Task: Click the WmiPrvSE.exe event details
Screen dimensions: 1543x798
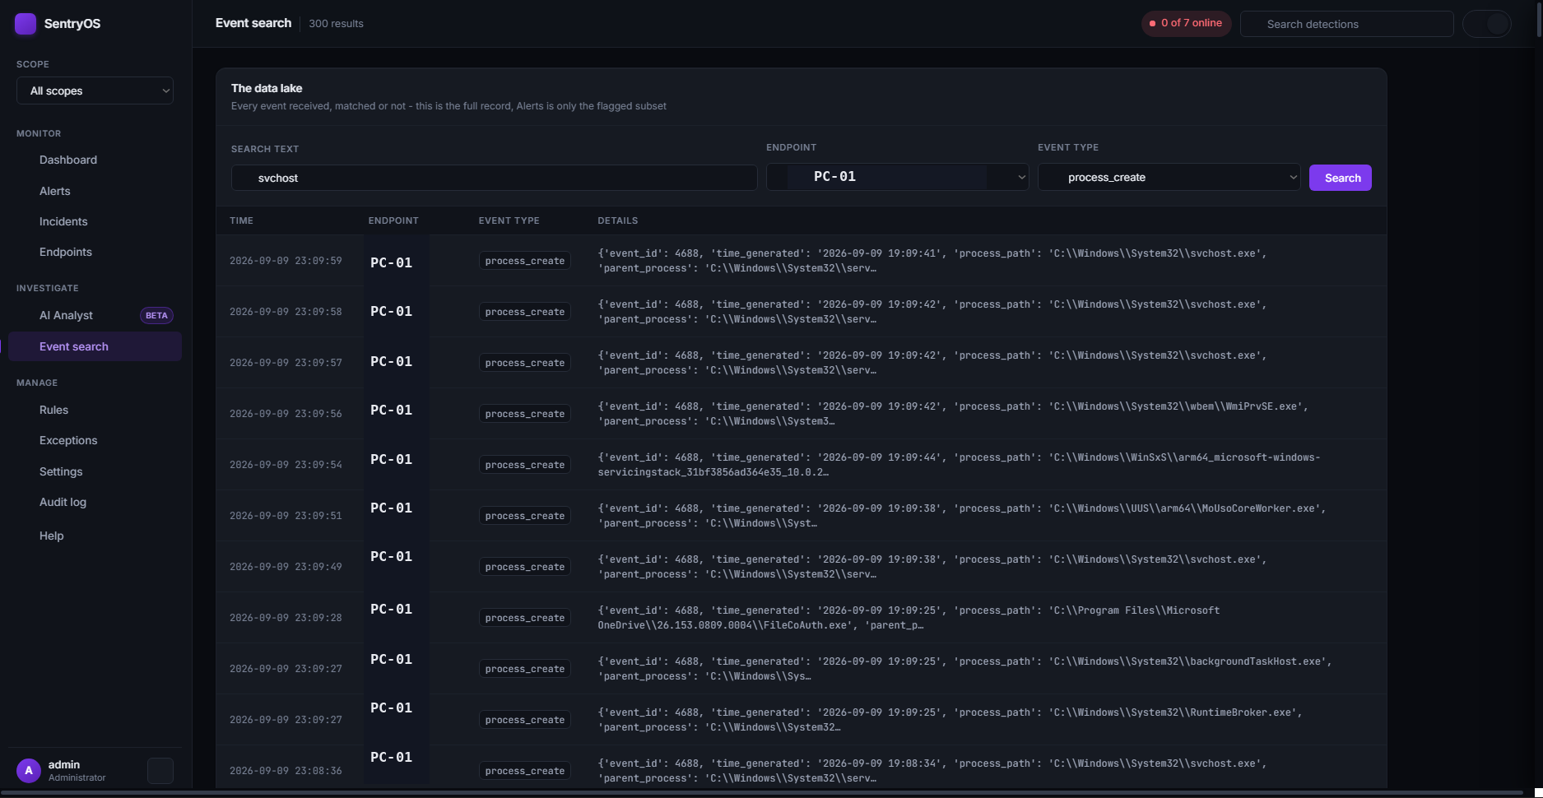Action: [x=953, y=414]
